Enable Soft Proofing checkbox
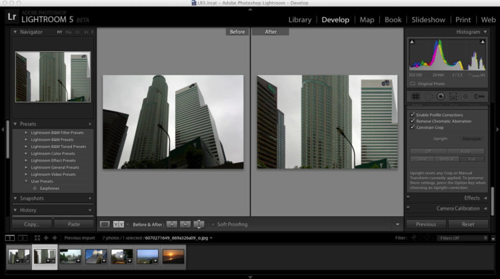The width and height of the screenshot is (500, 279). [x=213, y=224]
